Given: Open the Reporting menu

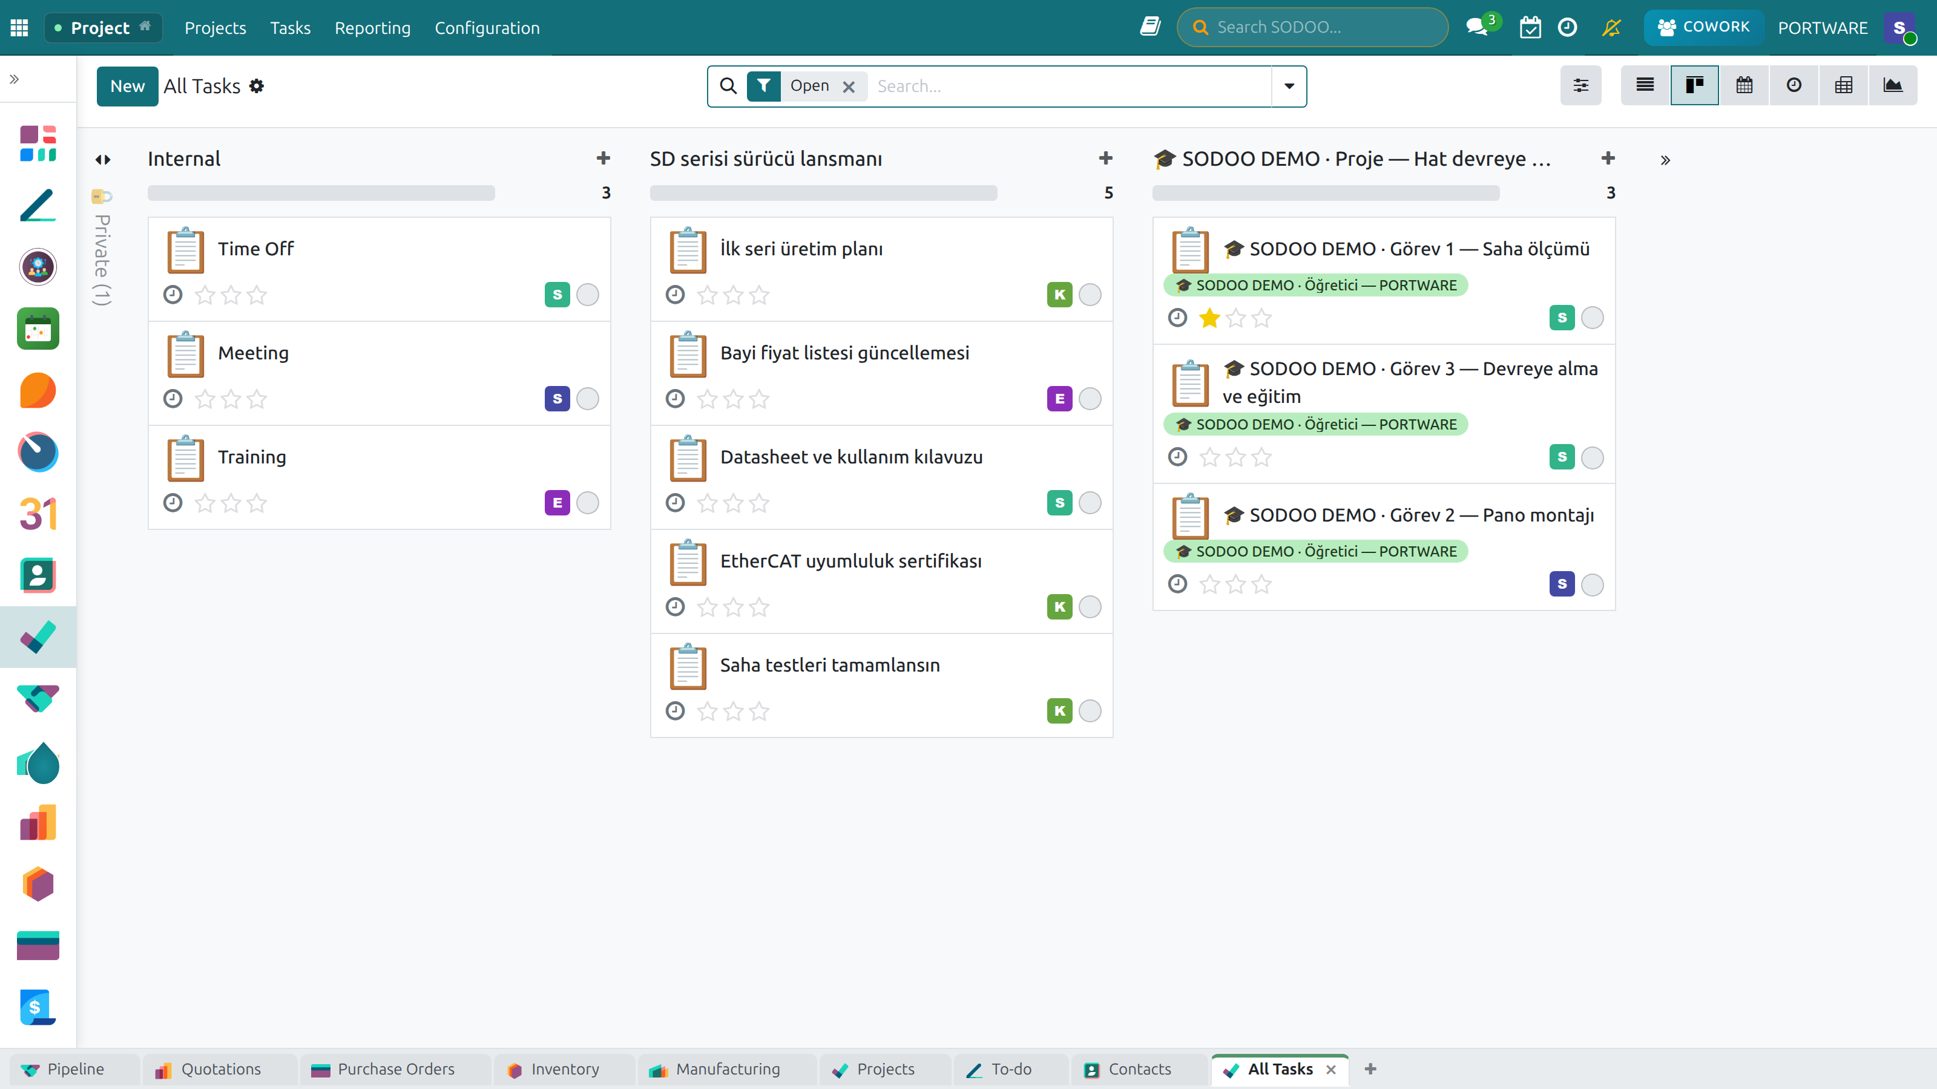Looking at the screenshot, I should coord(372,28).
